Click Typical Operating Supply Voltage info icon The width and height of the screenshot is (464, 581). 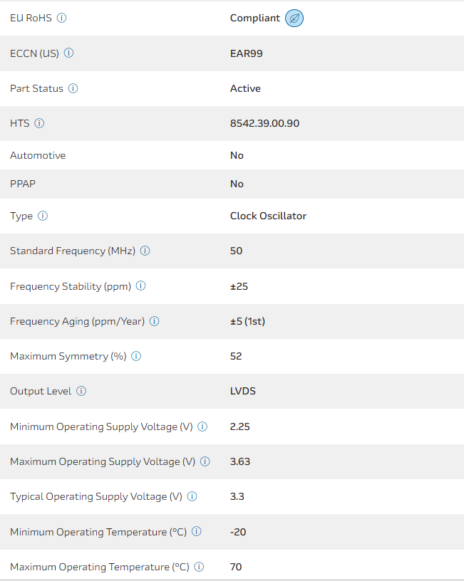192,496
